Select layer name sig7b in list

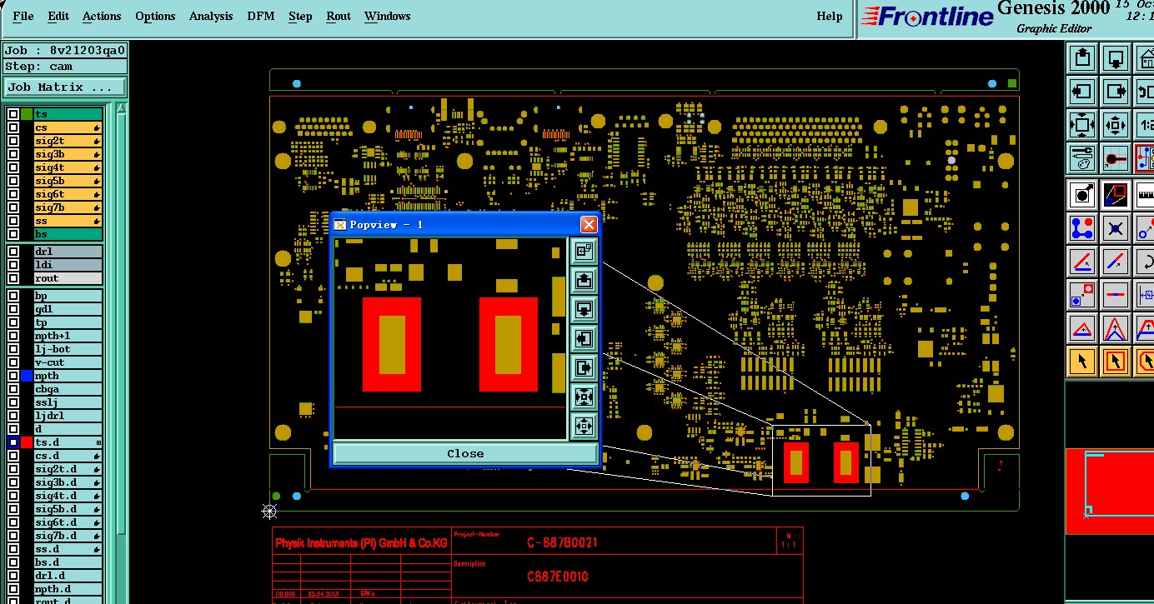(68, 207)
